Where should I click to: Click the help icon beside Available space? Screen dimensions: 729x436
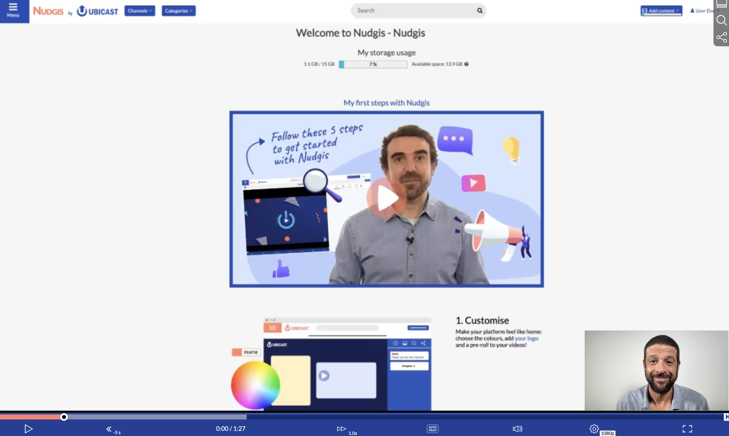tap(466, 64)
